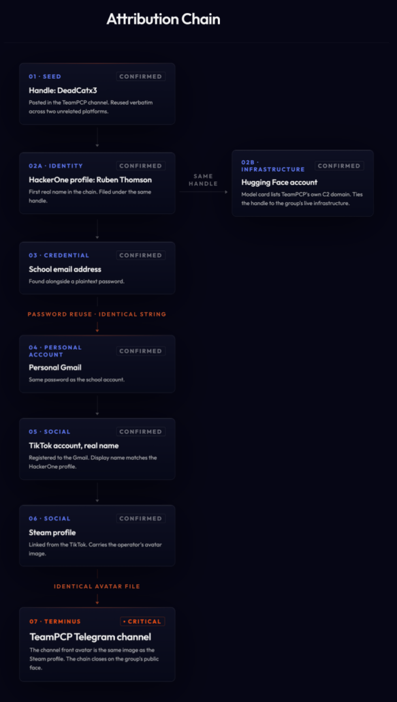Click the CONFIRMED badge on the 04 Personal Account card
The width and height of the screenshot is (397, 702).
coord(141,351)
